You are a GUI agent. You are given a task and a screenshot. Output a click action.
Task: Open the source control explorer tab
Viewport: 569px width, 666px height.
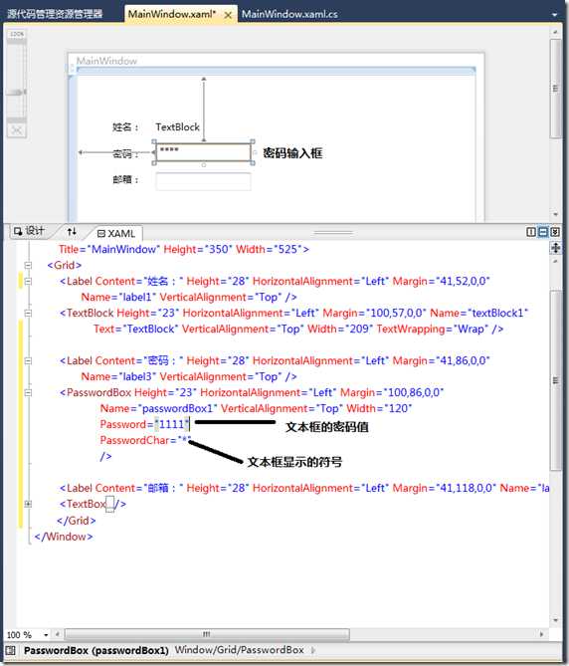point(55,14)
